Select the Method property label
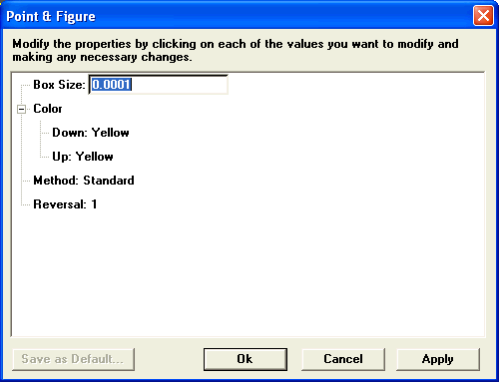Image resolution: width=499 pixels, height=382 pixels. pyautogui.click(x=56, y=181)
